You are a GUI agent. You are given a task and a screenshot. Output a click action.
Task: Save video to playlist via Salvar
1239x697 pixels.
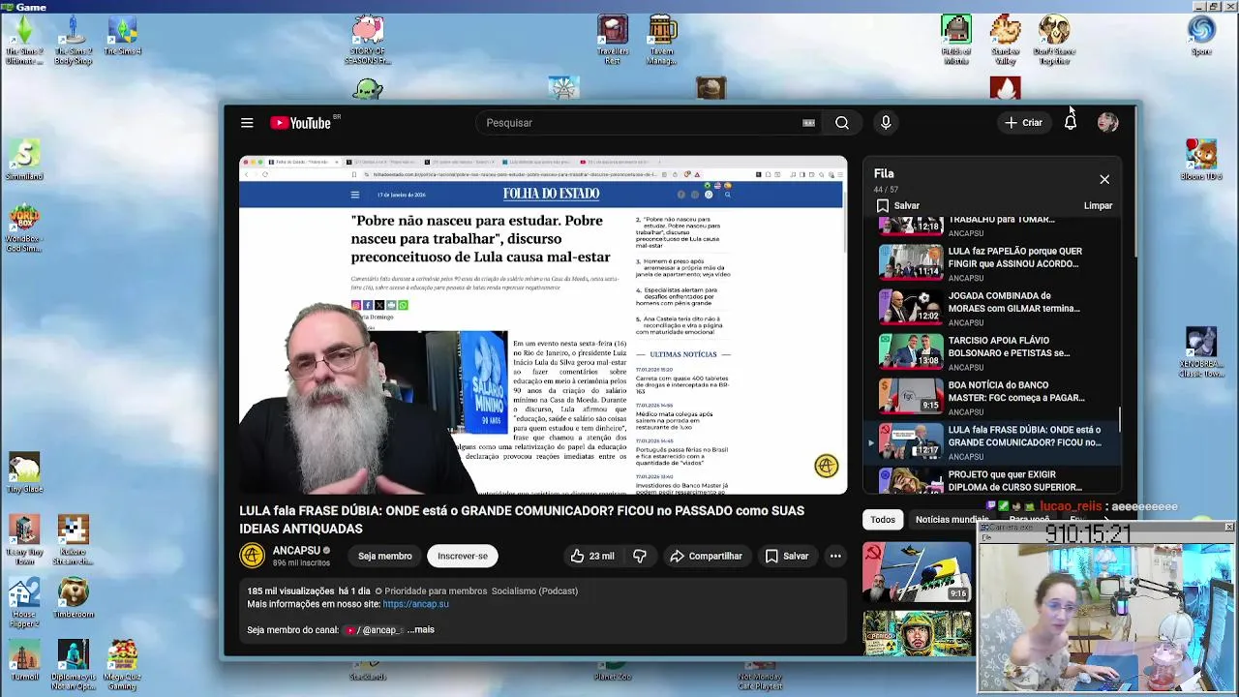786,556
